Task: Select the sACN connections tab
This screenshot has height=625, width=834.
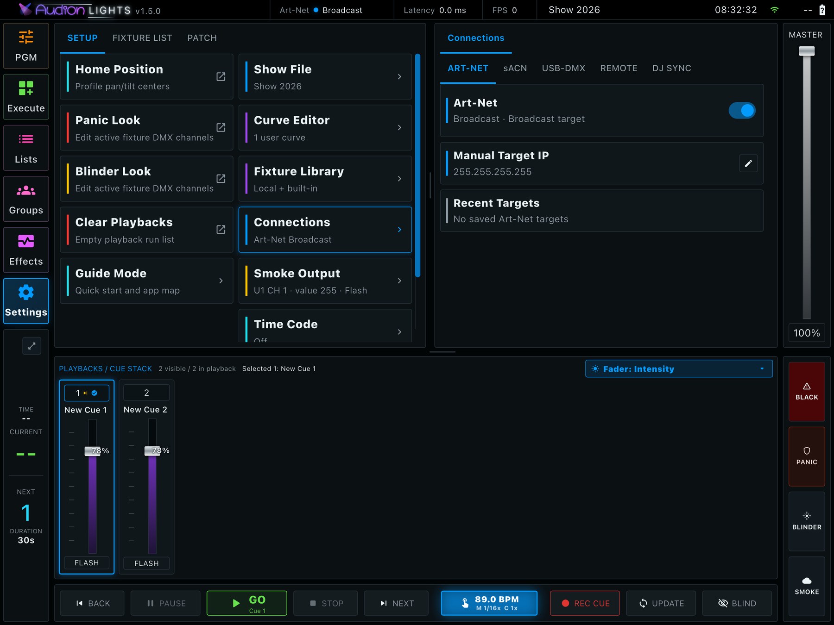Action: point(515,69)
